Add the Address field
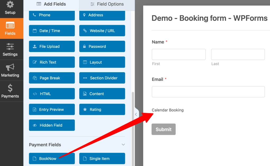The height and width of the screenshot is (166, 270). coord(102,15)
